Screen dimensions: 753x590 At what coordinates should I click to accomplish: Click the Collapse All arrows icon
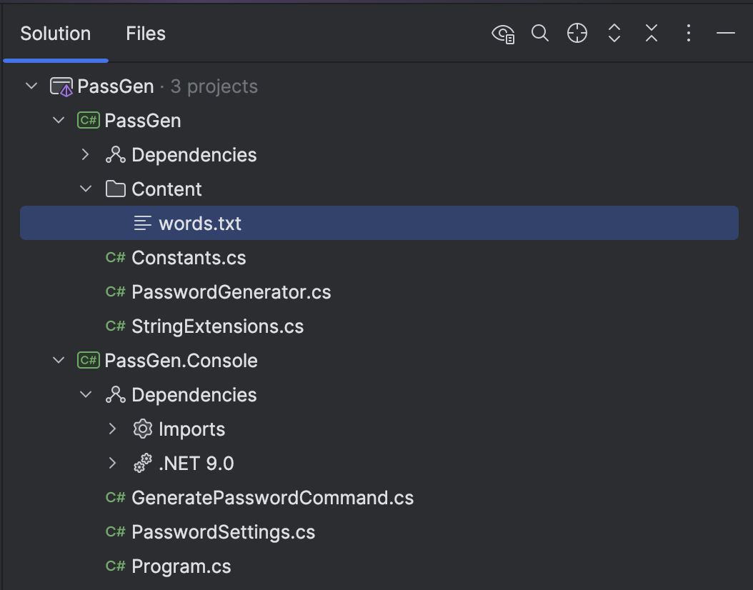coord(652,34)
